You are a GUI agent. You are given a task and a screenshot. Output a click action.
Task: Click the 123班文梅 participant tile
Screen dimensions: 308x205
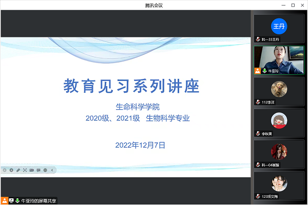[x=279, y=186]
